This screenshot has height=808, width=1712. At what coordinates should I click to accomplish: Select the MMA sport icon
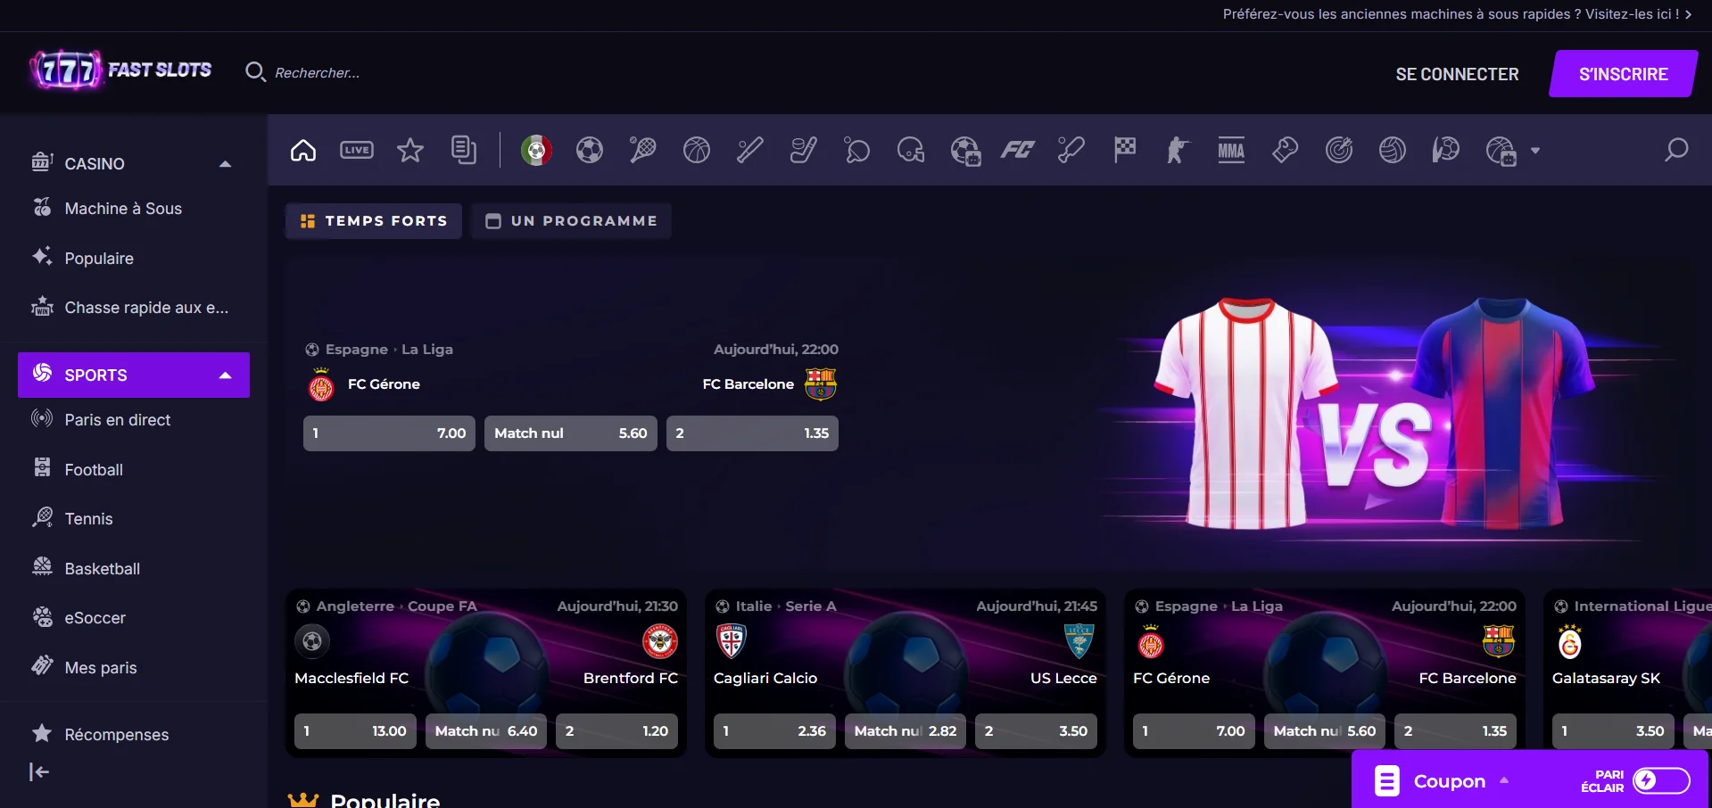point(1231,150)
